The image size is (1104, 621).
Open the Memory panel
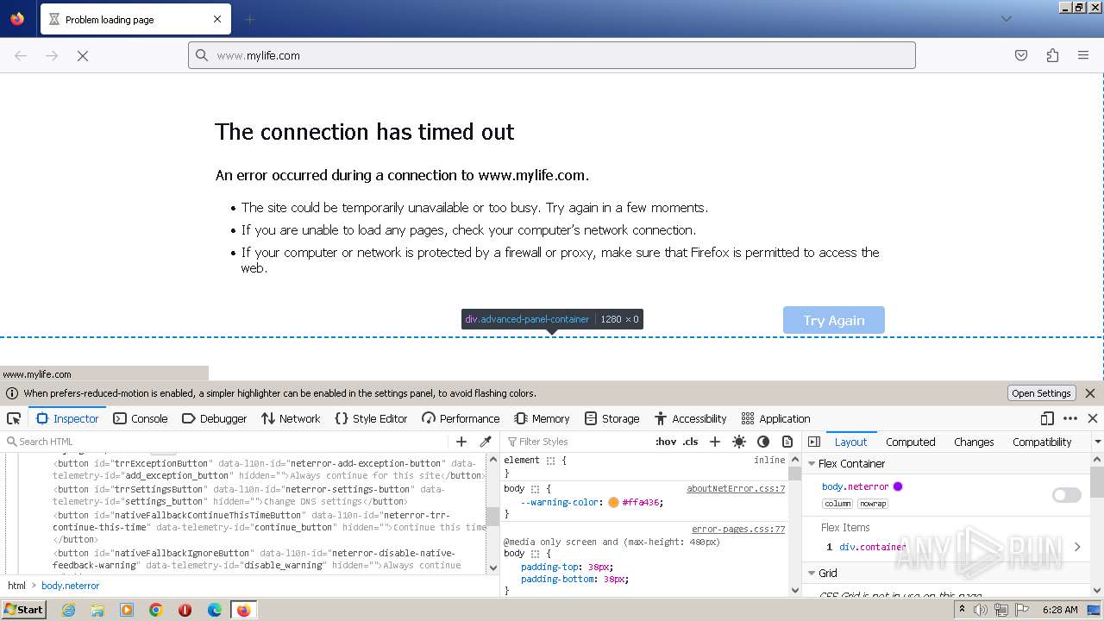click(x=542, y=418)
